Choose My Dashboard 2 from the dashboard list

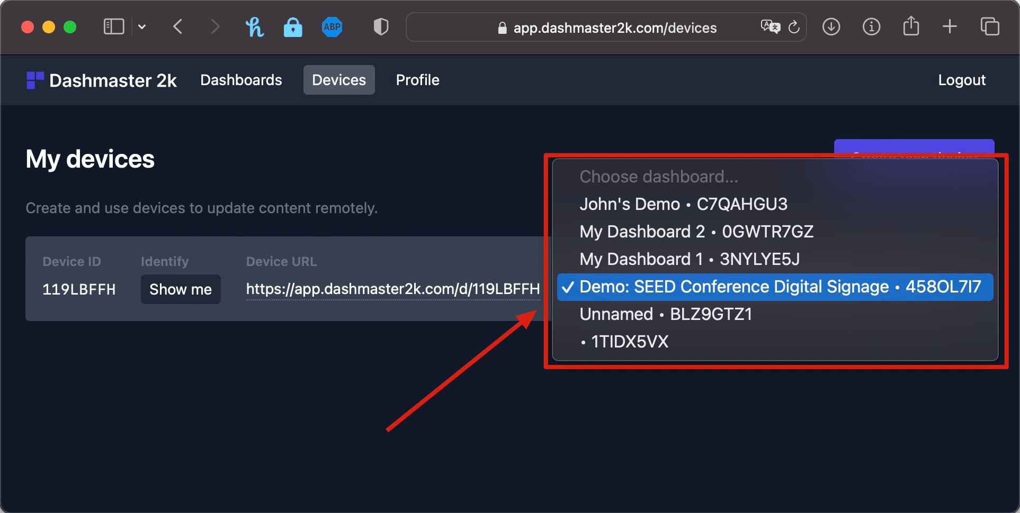[696, 231]
